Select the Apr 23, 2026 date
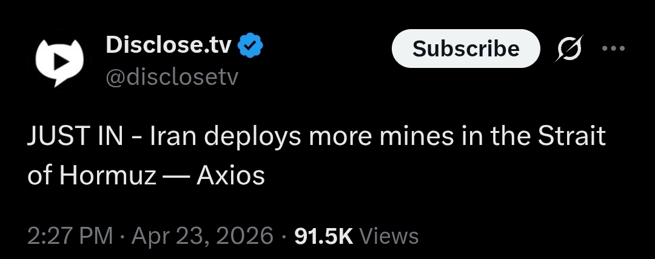Image resolution: width=655 pixels, height=259 pixels. (202, 236)
